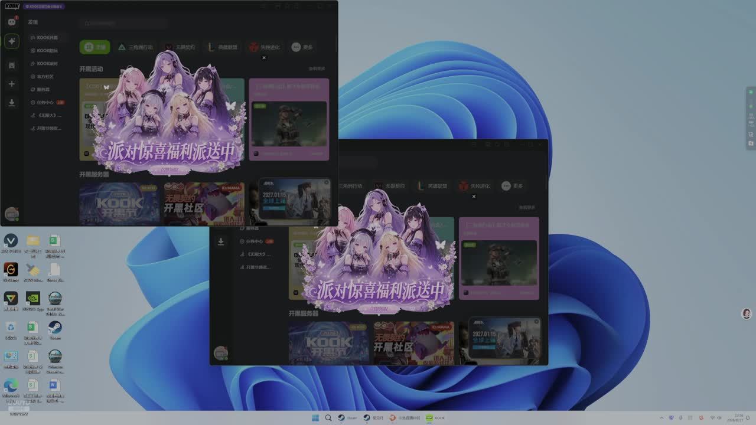Viewport: 756px width, 425px height.
Task: Click 立即领取 button on rear KOOK window popup
Action: 379,309
